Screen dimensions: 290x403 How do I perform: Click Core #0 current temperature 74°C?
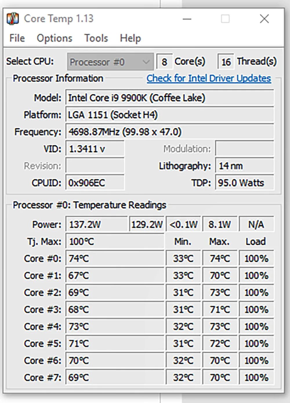tap(115, 258)
